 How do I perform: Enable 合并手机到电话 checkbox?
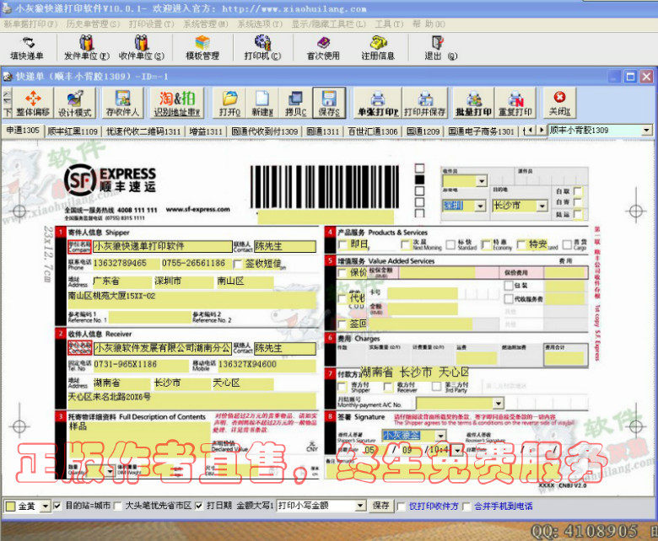467,506
